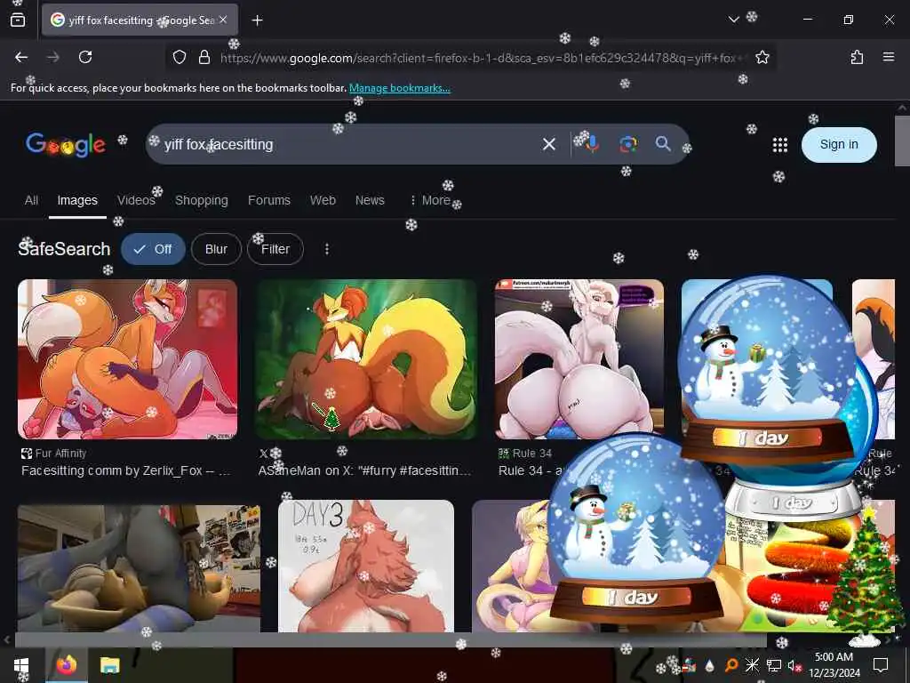
Task: Show site security lock information
Action: (204, 57)
